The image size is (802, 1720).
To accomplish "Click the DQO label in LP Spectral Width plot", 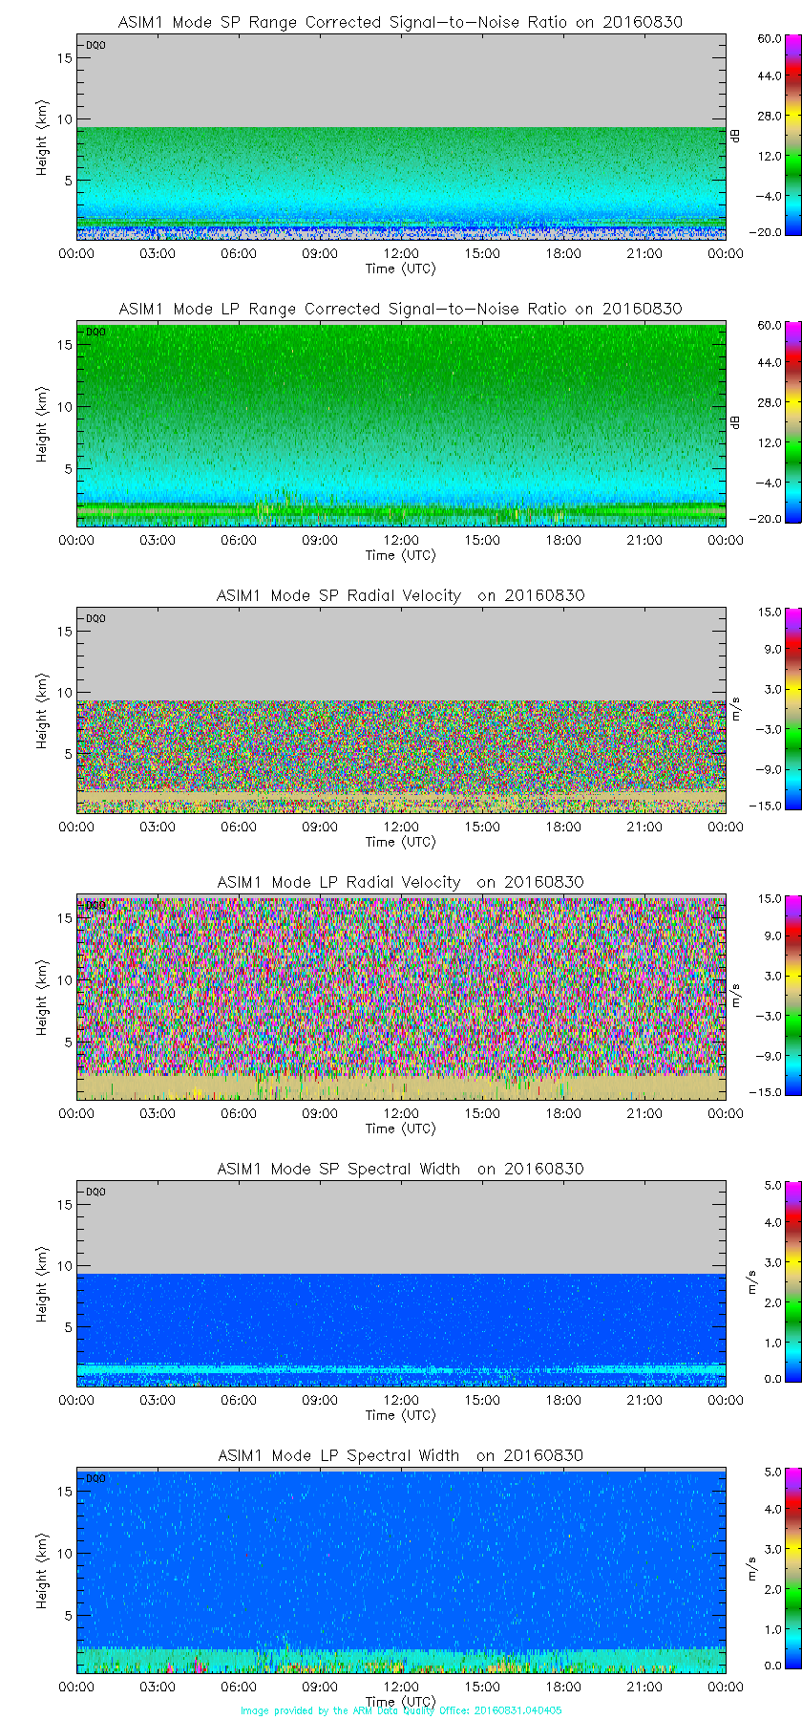I will pyautogui.click(x=95, y=1478).
